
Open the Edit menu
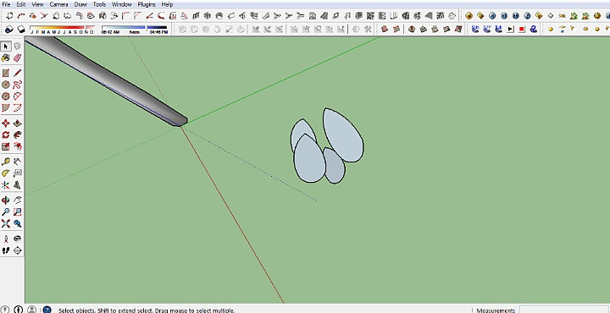pyautogui.click(x=21, y=4)
